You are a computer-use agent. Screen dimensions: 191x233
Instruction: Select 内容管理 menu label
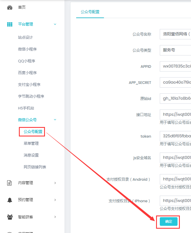[x=25, y=183]
